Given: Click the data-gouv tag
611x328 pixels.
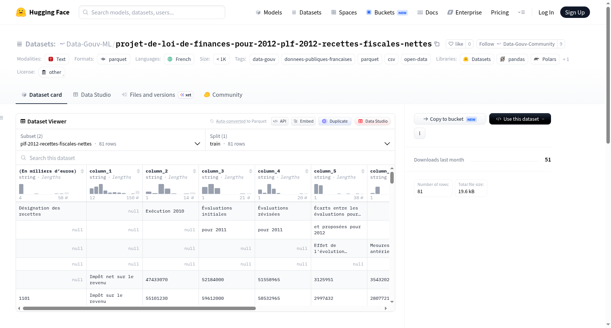Looking at the screenshot, I should [x=264, y=59].
